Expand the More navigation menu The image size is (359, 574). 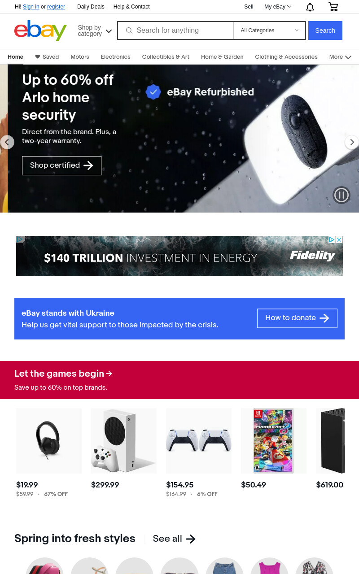(340, 57)
